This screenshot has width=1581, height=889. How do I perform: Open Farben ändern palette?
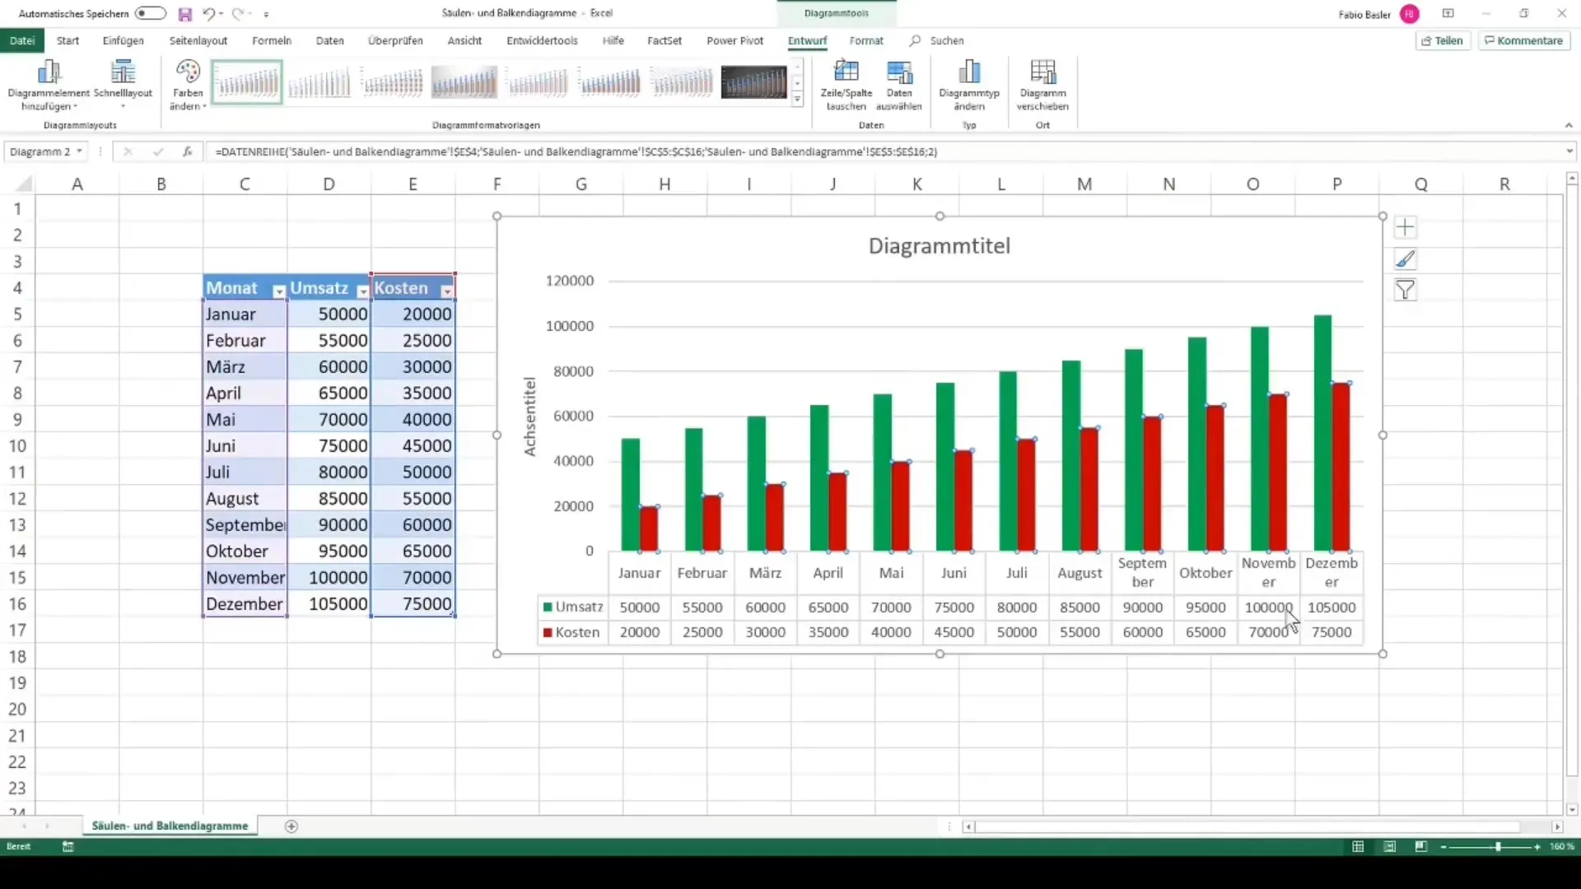(x=188, y=85)
